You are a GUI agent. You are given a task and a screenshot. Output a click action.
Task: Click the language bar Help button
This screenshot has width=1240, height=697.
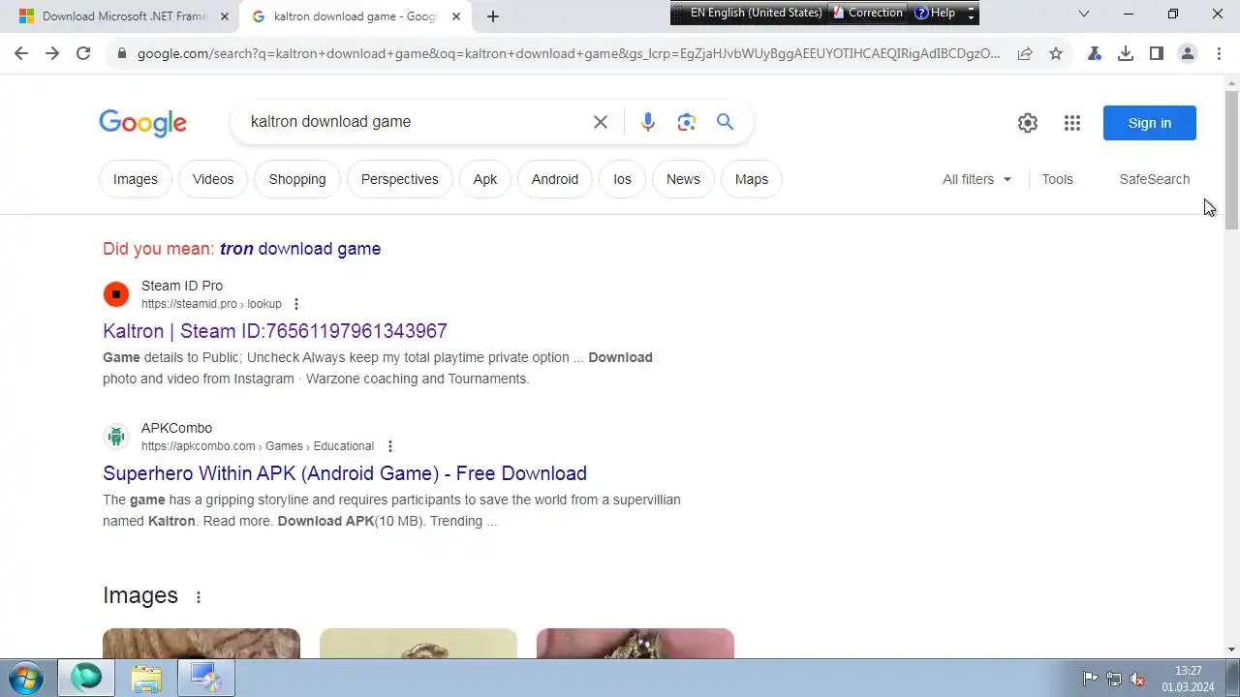pyautogui.click(x=935, y=13)
